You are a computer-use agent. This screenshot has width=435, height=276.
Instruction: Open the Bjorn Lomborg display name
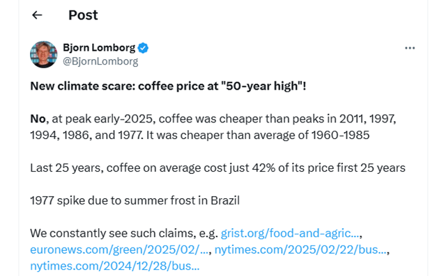click(x=99, y=48)
